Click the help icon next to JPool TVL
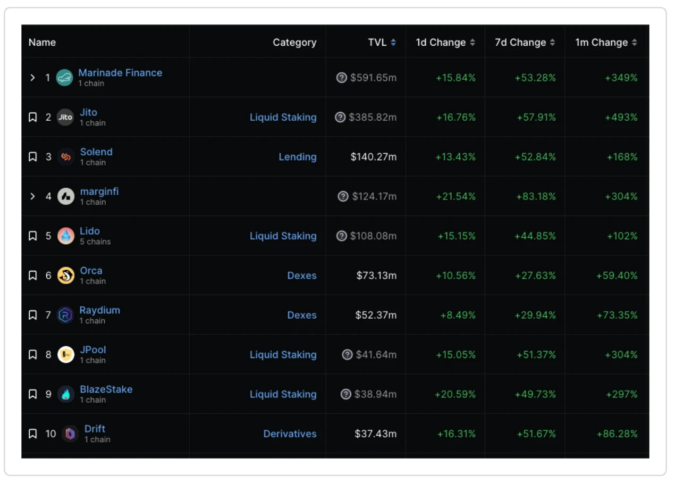Image resolution: width=675 pixels, height=483 pixels. coord(347,355)
